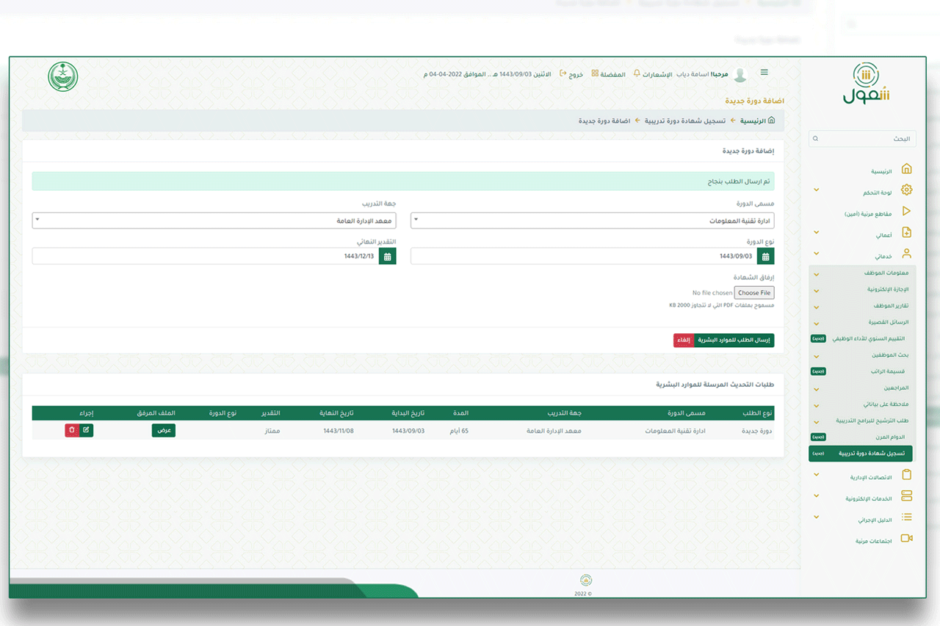The height and width of the screenshot is (626, 940).
Task: Click home icon in the breadcrumb bar
Action: click(x=771, y=120)
